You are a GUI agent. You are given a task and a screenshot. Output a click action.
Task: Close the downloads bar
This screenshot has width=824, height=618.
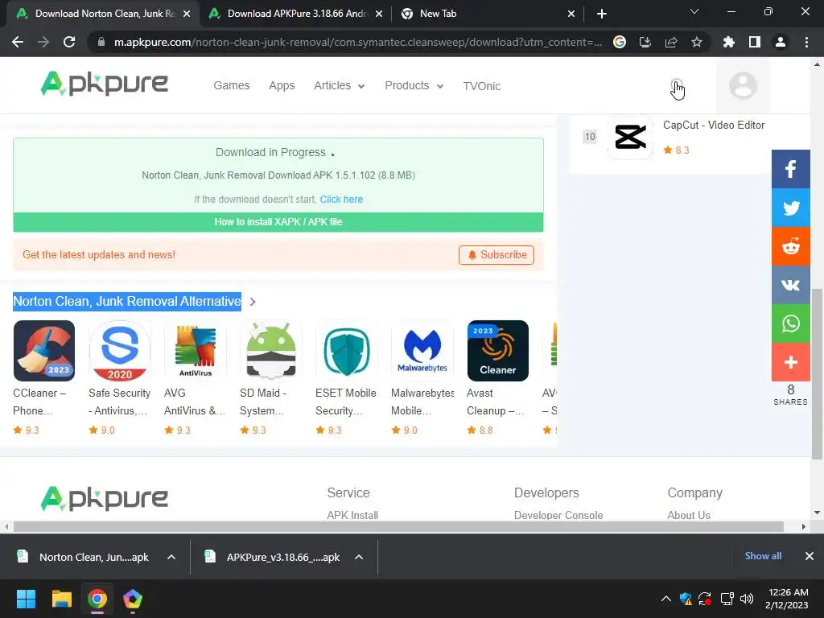[810, 556]
